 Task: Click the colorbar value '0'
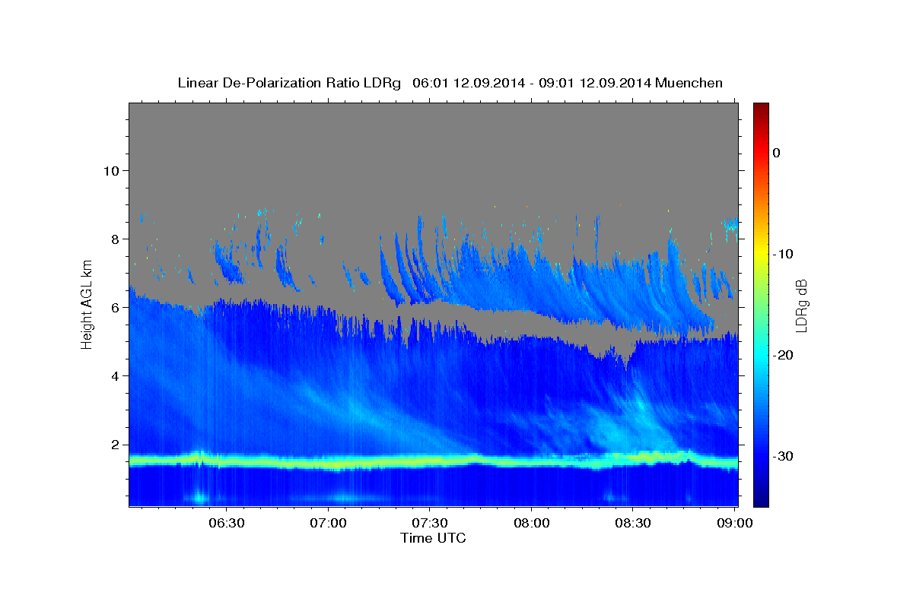click(777, 153)
